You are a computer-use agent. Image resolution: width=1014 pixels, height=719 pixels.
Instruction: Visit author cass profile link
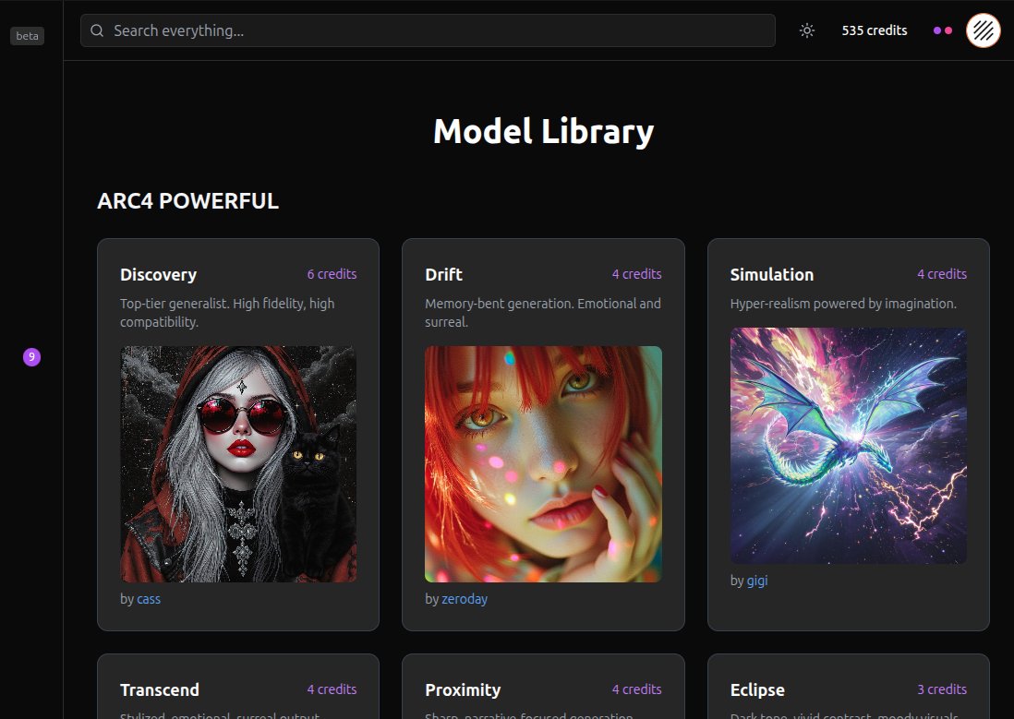pos(149,599)
